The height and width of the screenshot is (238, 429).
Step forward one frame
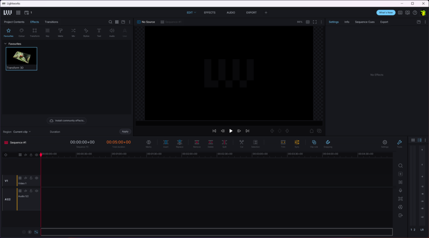pos(239,131)
